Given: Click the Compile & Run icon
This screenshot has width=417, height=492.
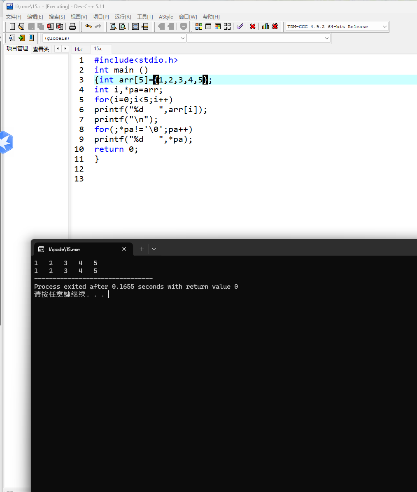Looking at the screenshot, I should pyautogui.click(x=218, y=27).
